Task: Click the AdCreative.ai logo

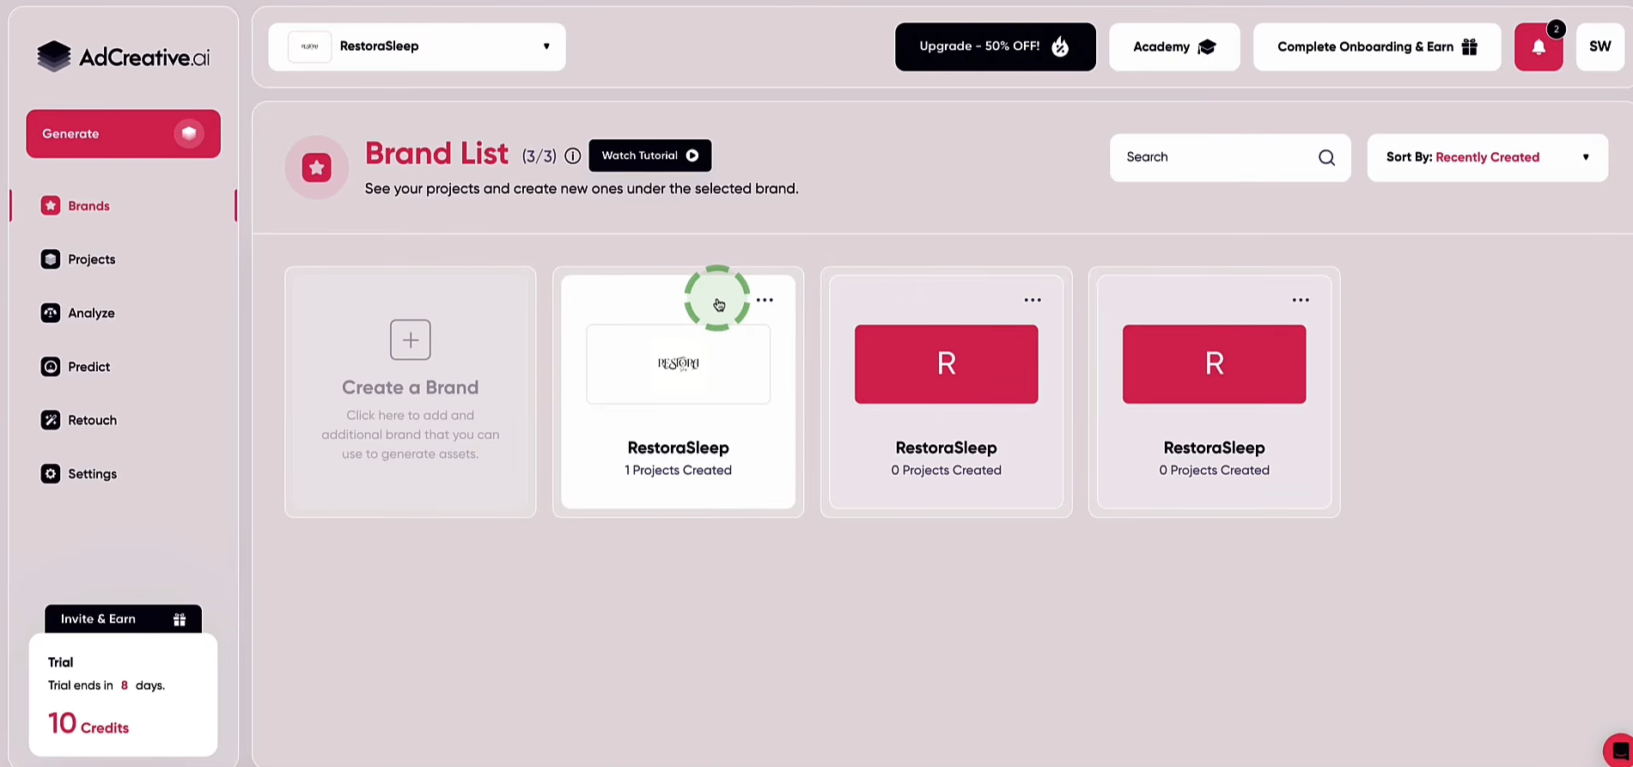Action: (x=123, y=57)
